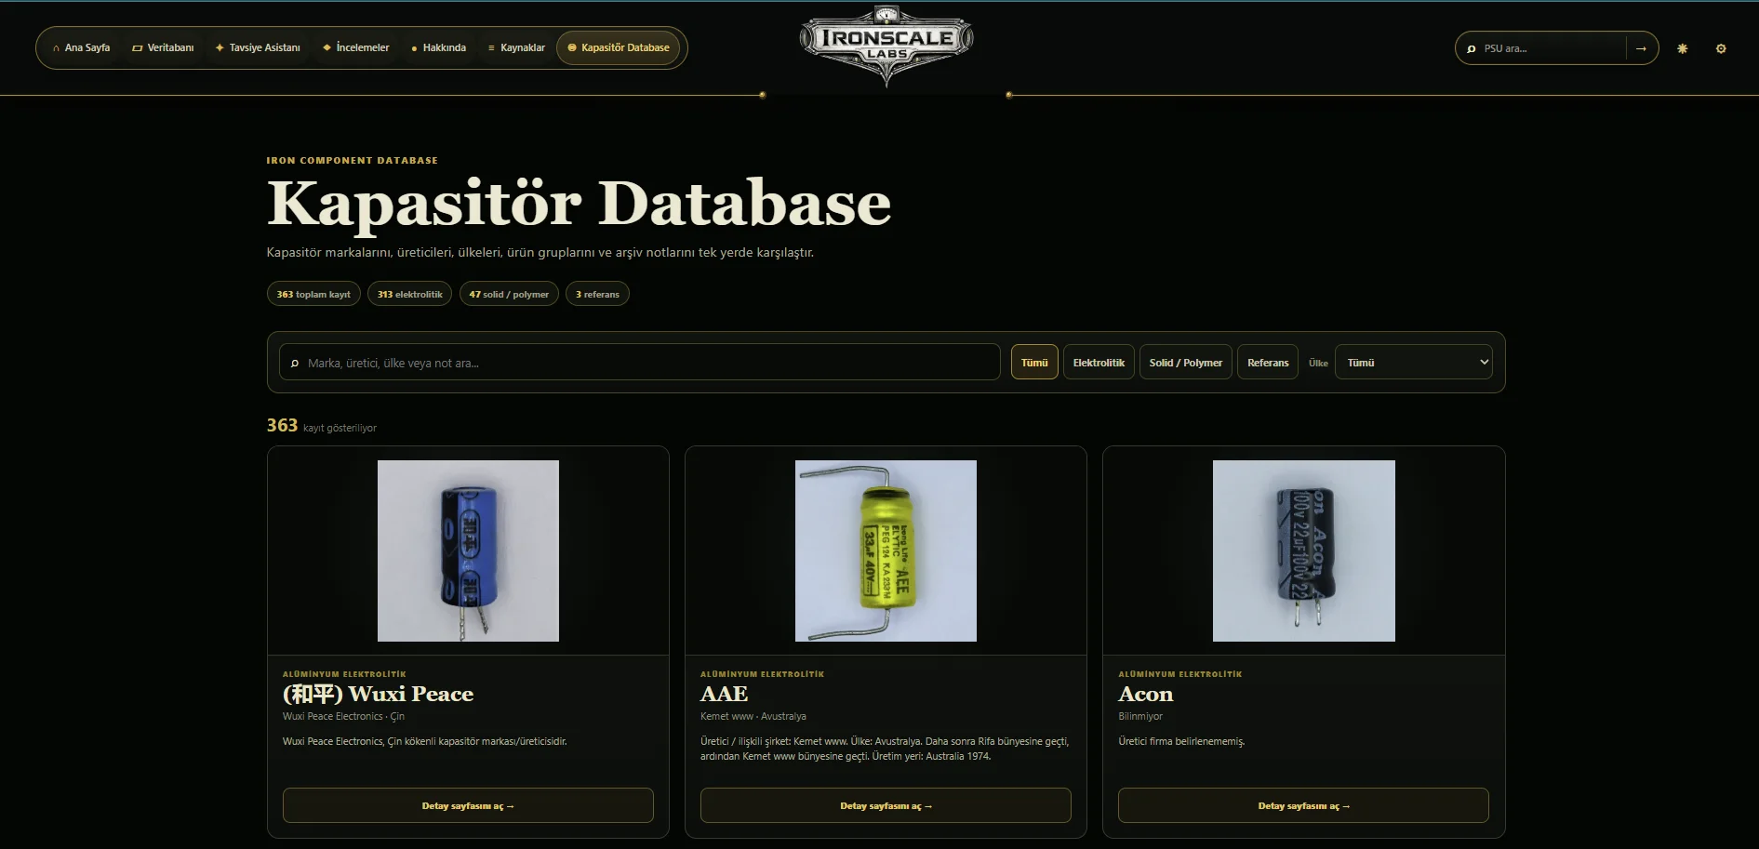The image size is (1759, 849).
Task: Submit PSU search with arrow button
Action: click(x=1641, y=48)
